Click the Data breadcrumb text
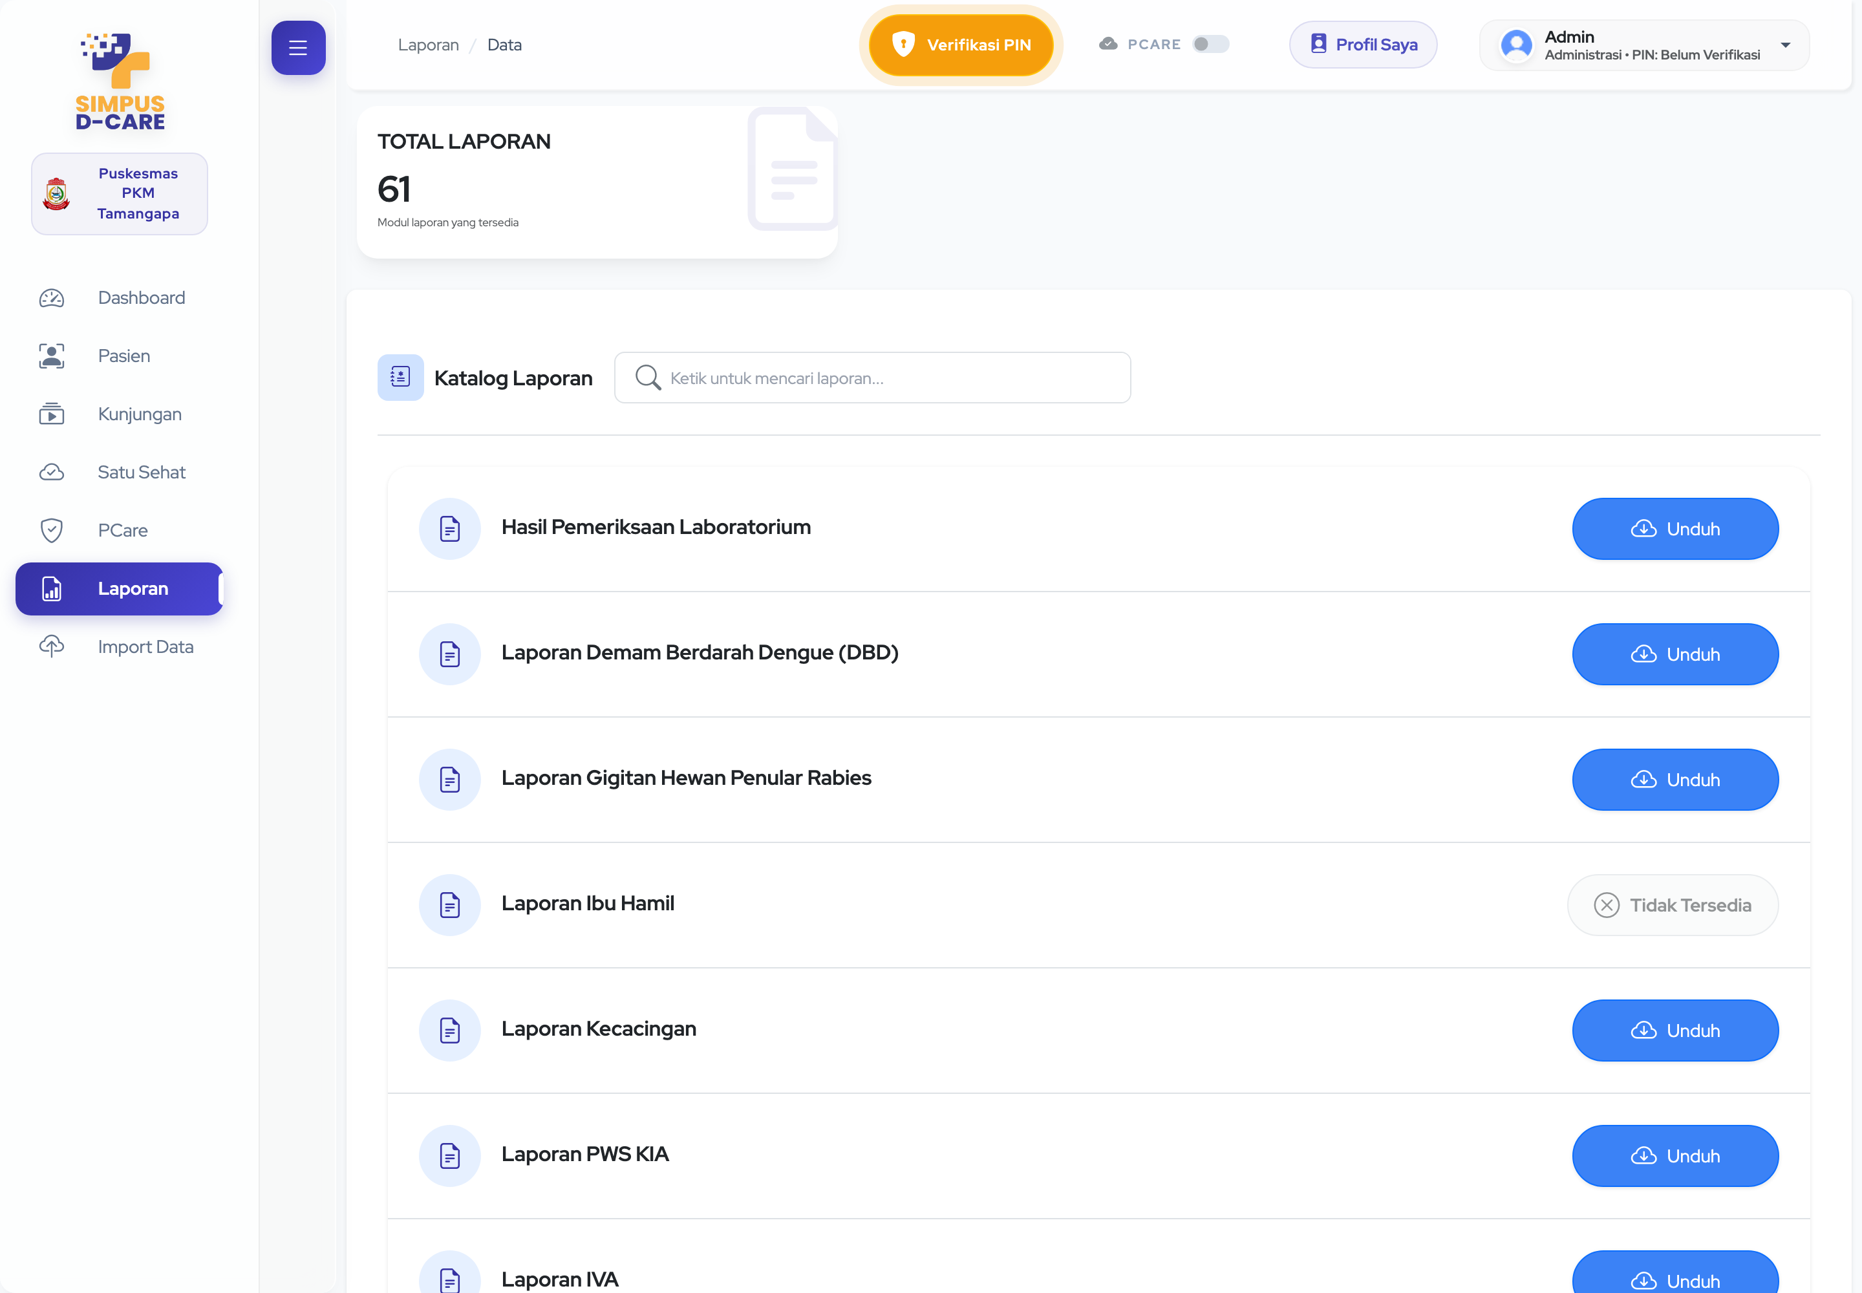The height and width of the screenshot is (1293, 1862). tap(505, 45)
